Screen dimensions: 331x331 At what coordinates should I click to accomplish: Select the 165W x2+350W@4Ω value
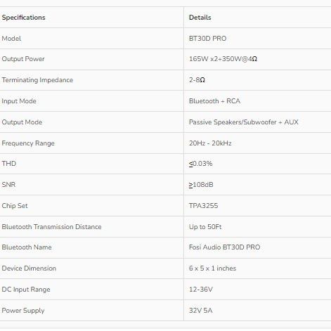(223, 59)
